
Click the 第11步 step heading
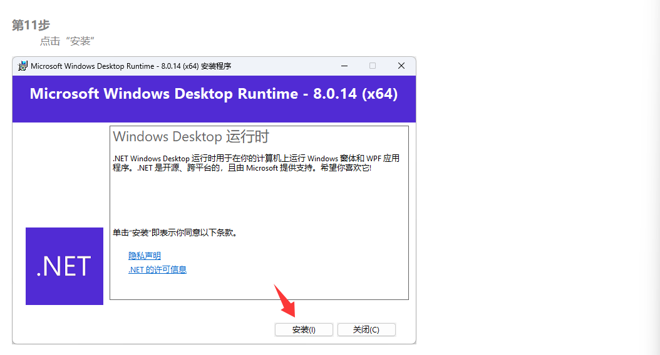(31, 25)
